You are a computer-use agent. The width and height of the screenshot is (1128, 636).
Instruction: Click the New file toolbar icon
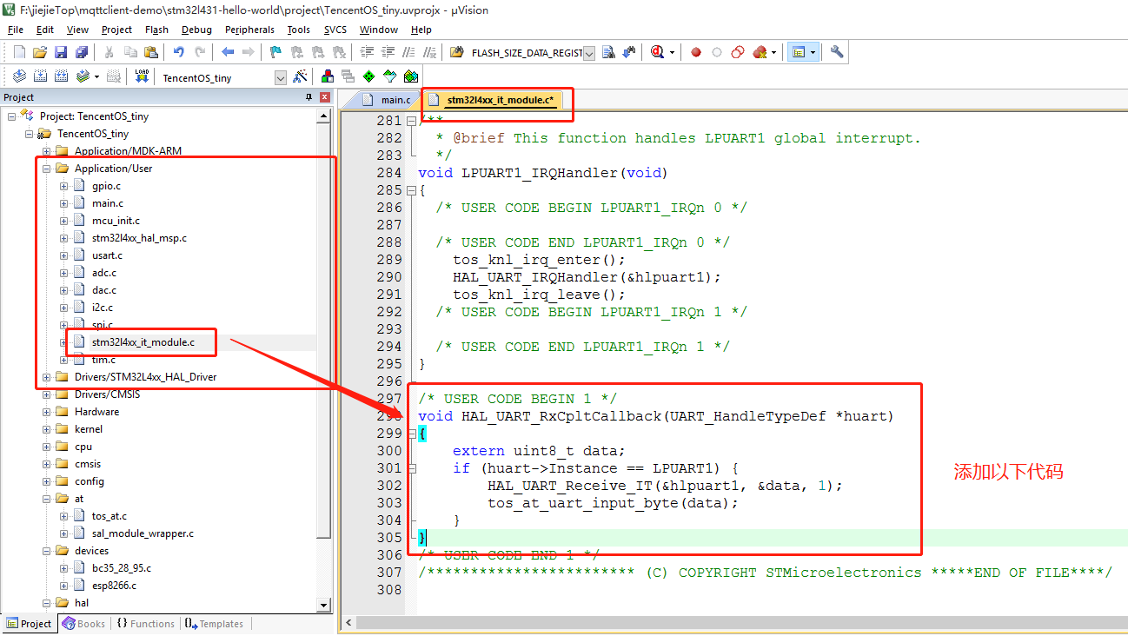pos(19,52)
